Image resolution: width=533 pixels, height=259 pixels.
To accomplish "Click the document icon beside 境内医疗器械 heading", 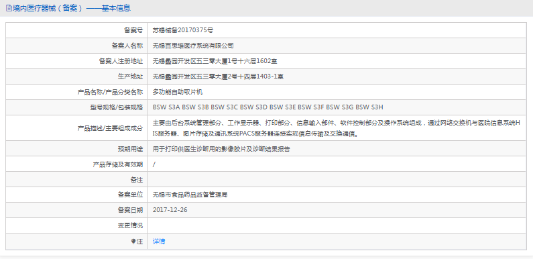I will click(9, 8).
